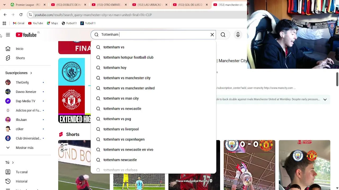Open the YouTube bookmark in bookmarks bar
Screen dimensions: 339x190
pyautogui.click(x=35, y=23)
